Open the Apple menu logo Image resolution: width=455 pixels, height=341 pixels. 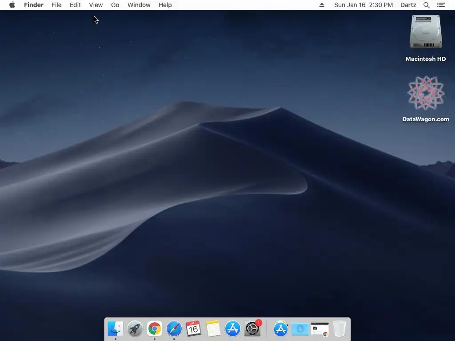pyautogui.click(x=12, y=5)
